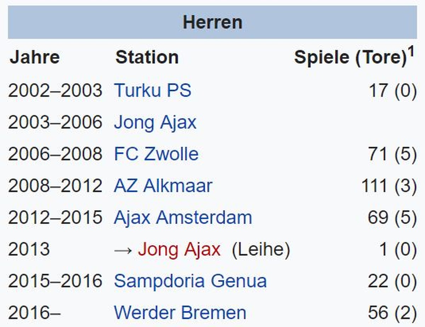Select the Herren table header
Viewport: 425px width, 327px height.
[x=212, y=22]
